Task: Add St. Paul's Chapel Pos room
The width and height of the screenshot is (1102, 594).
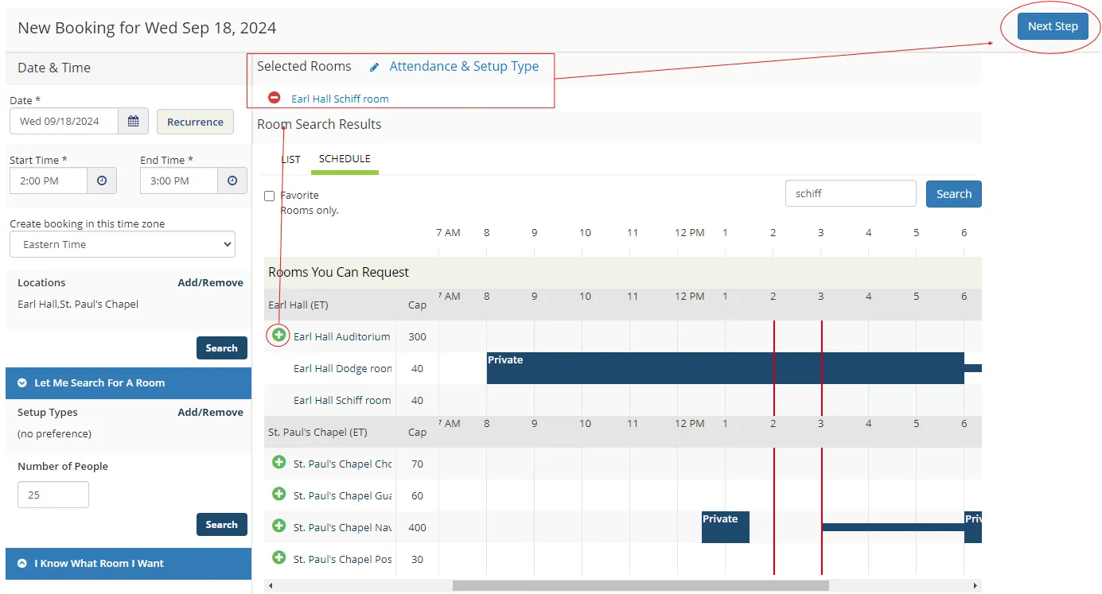Action: [x=278, y=557]
